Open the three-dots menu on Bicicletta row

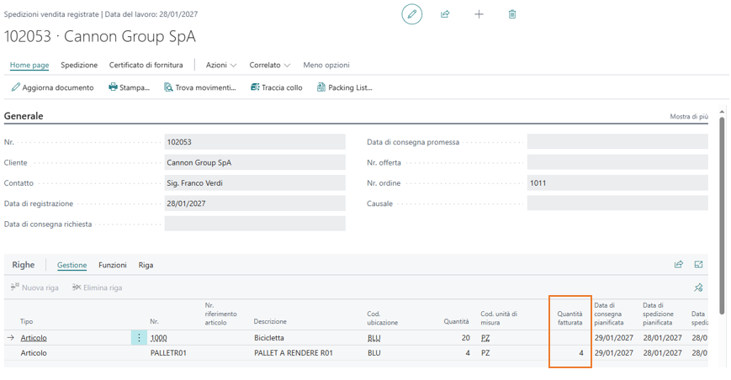pyautogui.click(x=139, y=338)
